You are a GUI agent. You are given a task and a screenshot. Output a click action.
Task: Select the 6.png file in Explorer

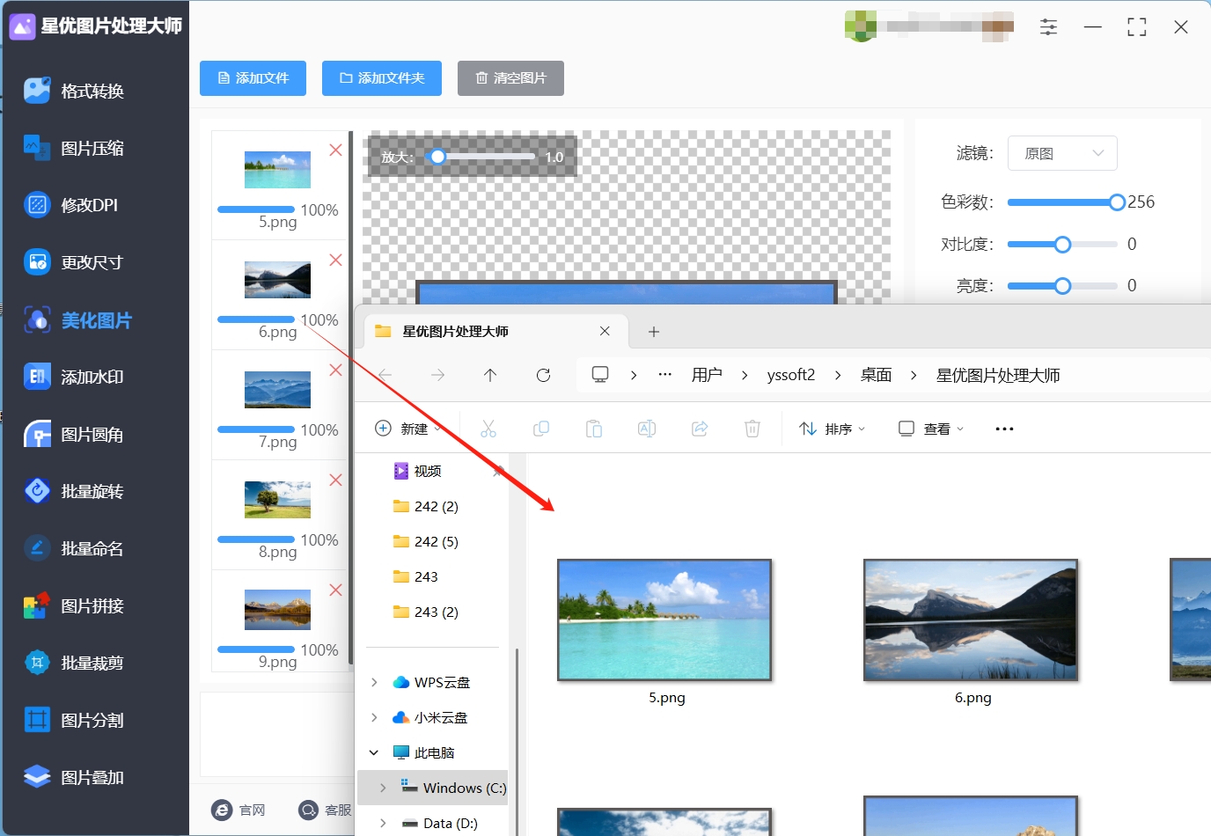pyautogui.click(x=971, y=632)
